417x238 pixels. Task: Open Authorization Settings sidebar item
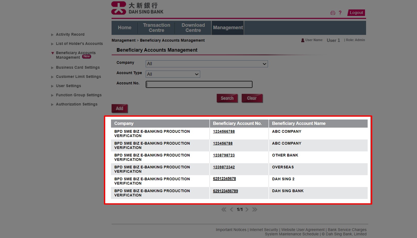(x=77, y=104)
